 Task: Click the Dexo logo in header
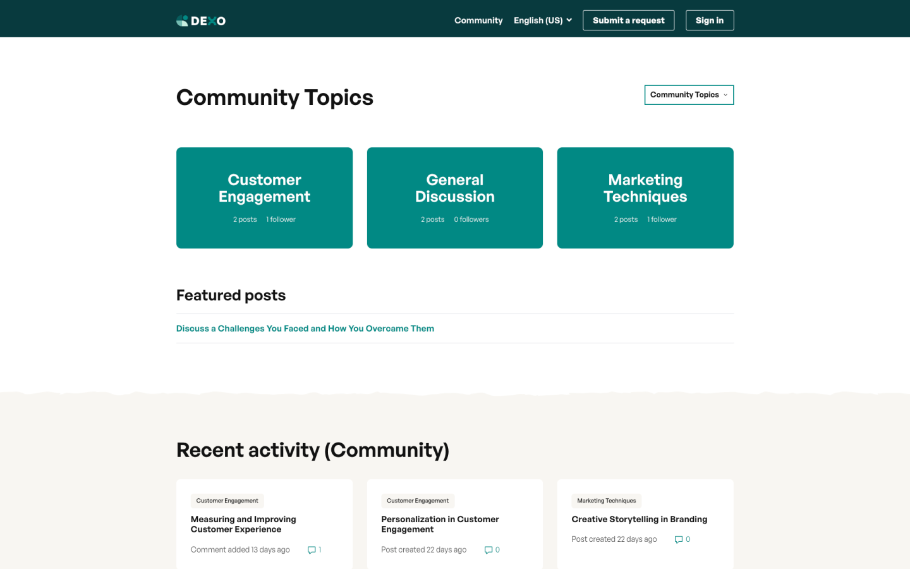[x=201, y=21]
